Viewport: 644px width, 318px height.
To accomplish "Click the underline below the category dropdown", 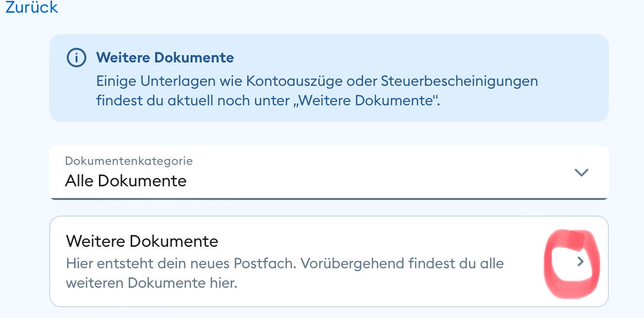I will 329,198.
